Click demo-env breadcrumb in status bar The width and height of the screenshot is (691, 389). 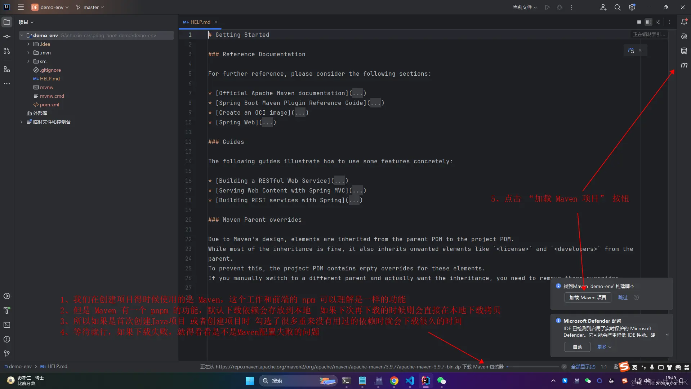click(18, 366)
